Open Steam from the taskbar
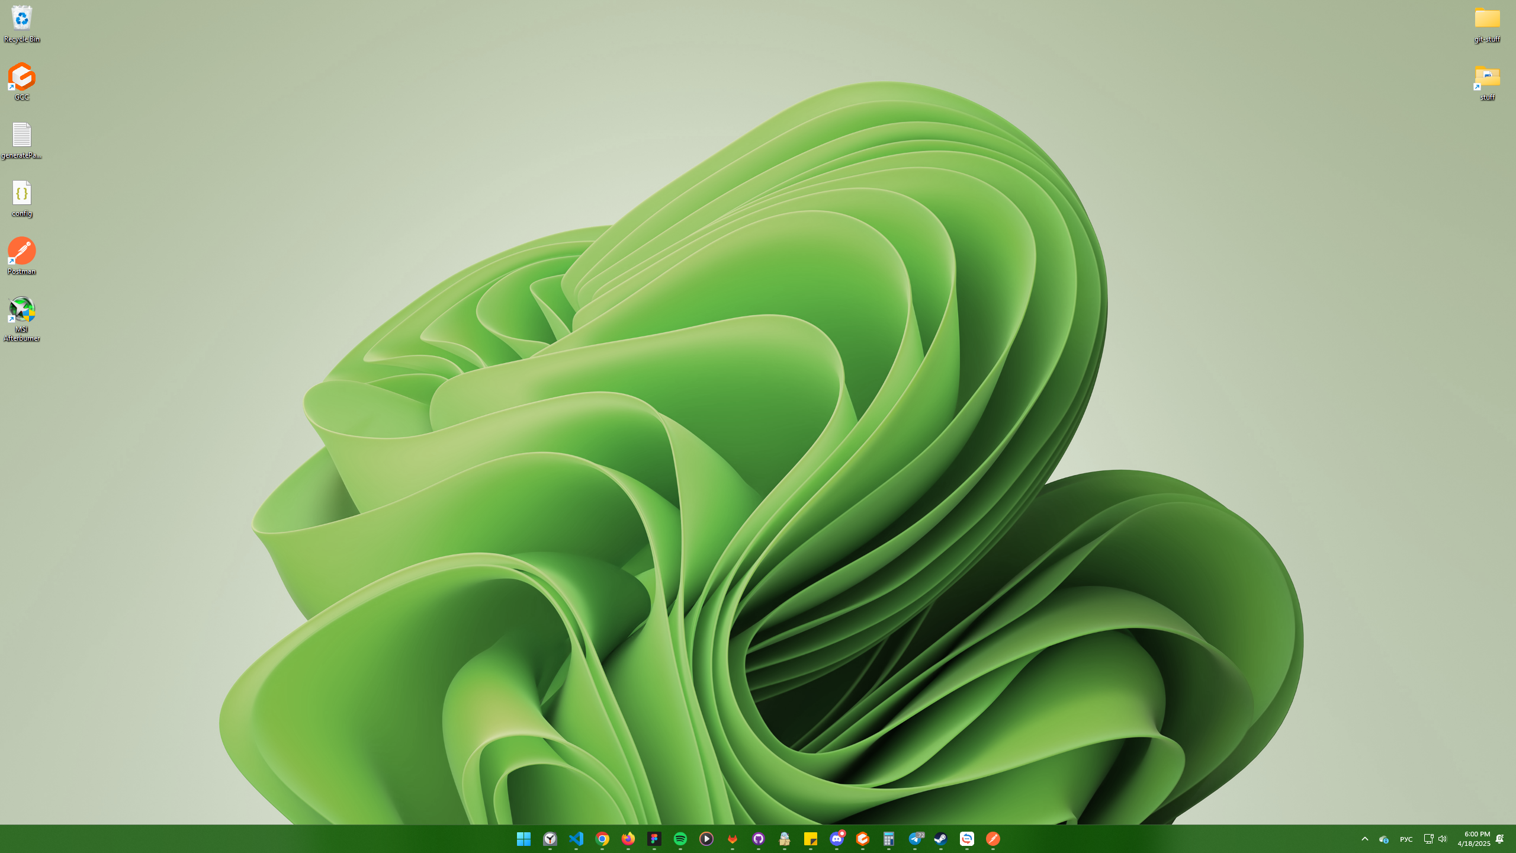This screenshot has width=1516, height=853. [x=941, y=839]
